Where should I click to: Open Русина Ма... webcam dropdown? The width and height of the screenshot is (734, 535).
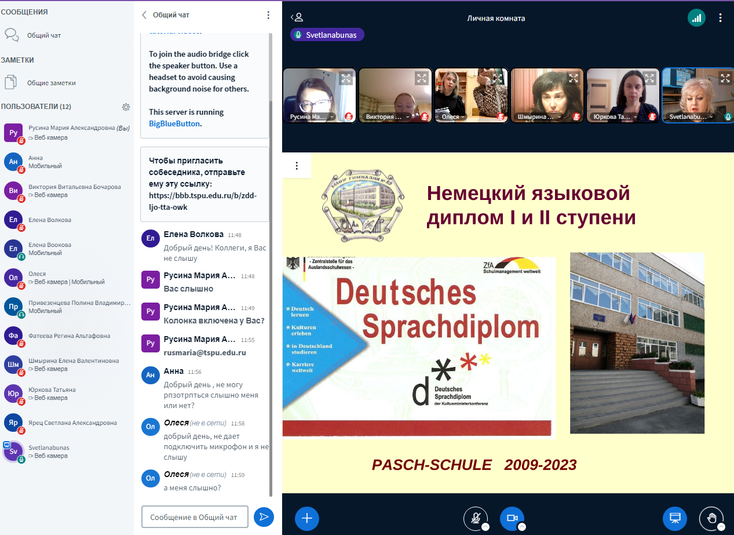[x=312, y=117]
